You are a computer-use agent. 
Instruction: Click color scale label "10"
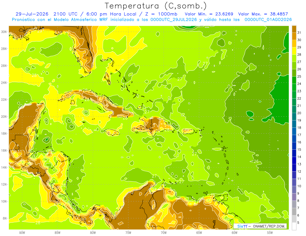299,186
